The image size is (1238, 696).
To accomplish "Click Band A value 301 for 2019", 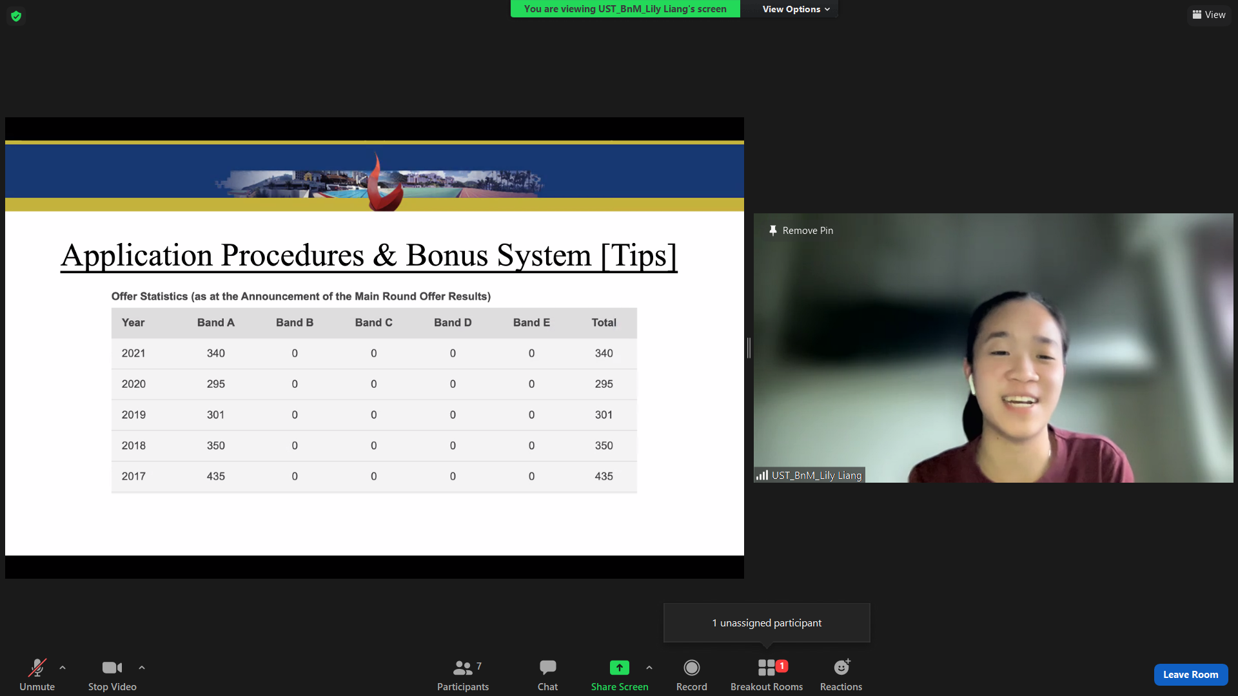I will (x=215, y=415).
